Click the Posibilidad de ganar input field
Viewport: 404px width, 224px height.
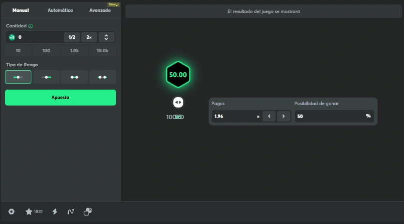[x=334, y=116]
